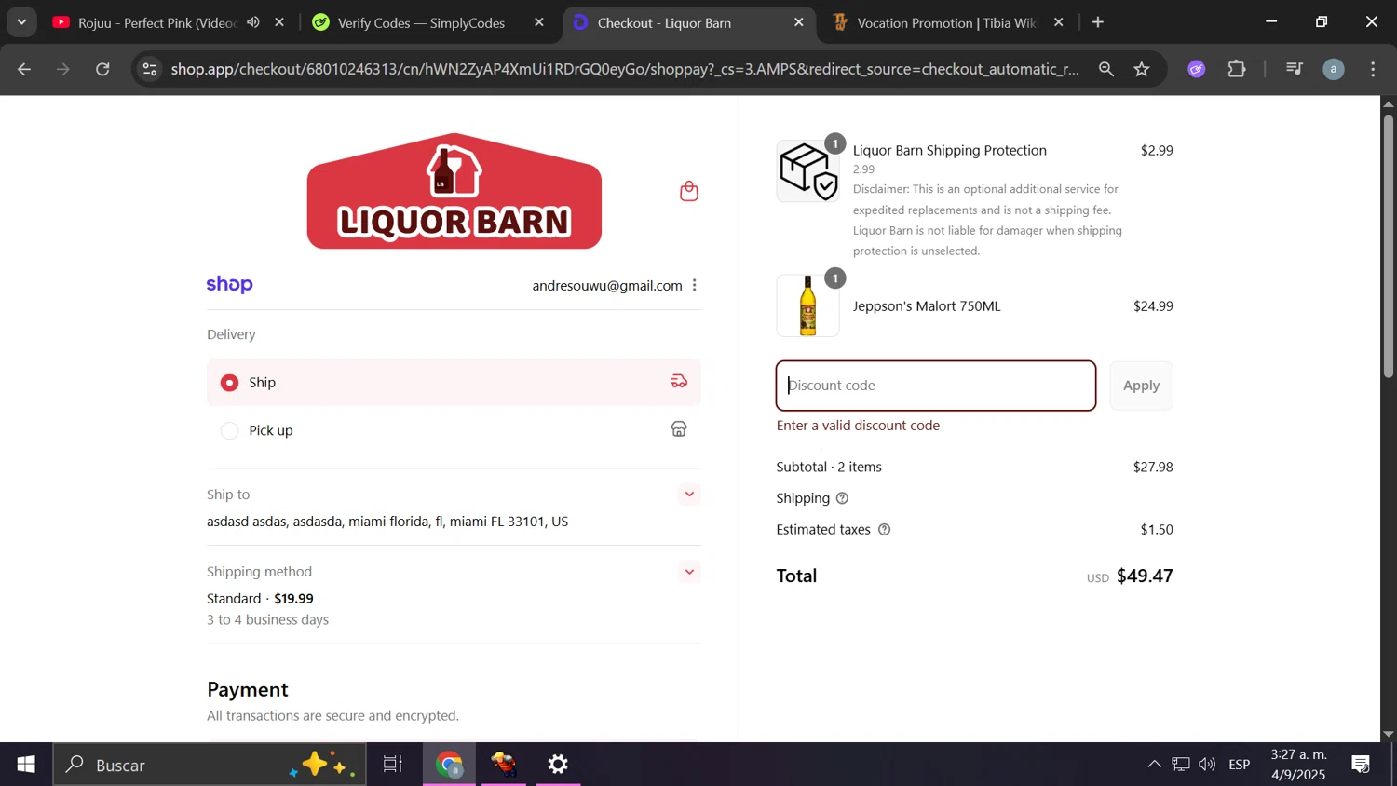Open the Chrome three-dot menu
The image size is (1397, 786).
pyautogui.click(x=1374, y=69)
